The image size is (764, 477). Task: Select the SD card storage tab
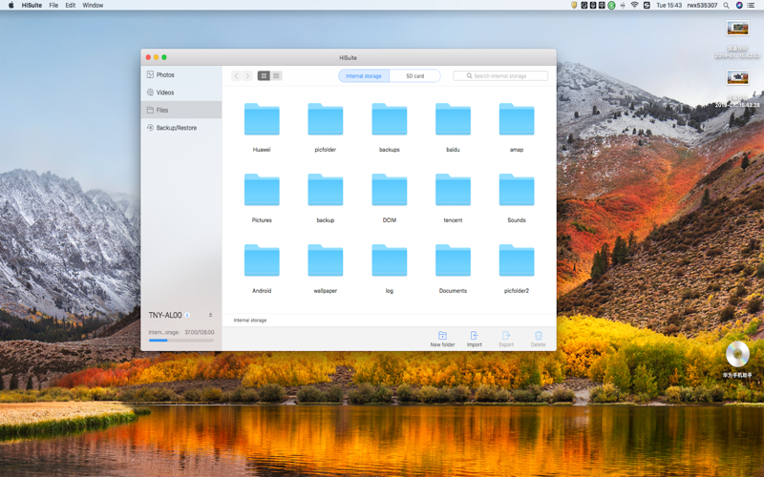(x=415, y=76)
